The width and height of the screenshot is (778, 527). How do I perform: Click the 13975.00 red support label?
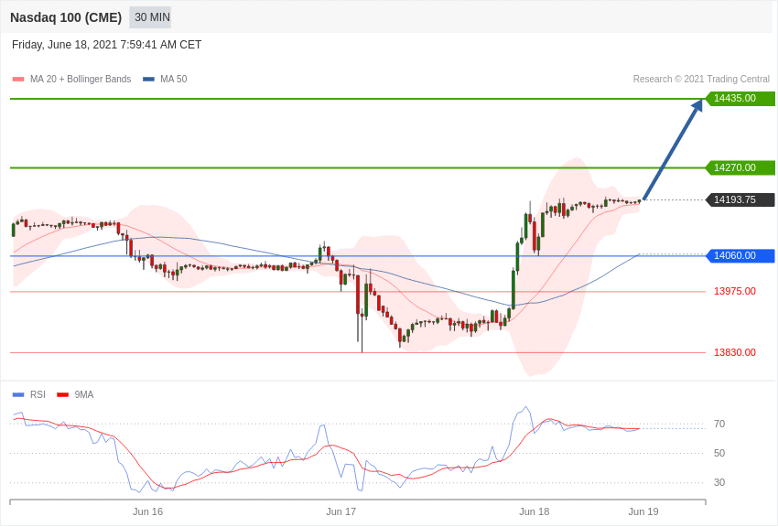pos(735,291)
